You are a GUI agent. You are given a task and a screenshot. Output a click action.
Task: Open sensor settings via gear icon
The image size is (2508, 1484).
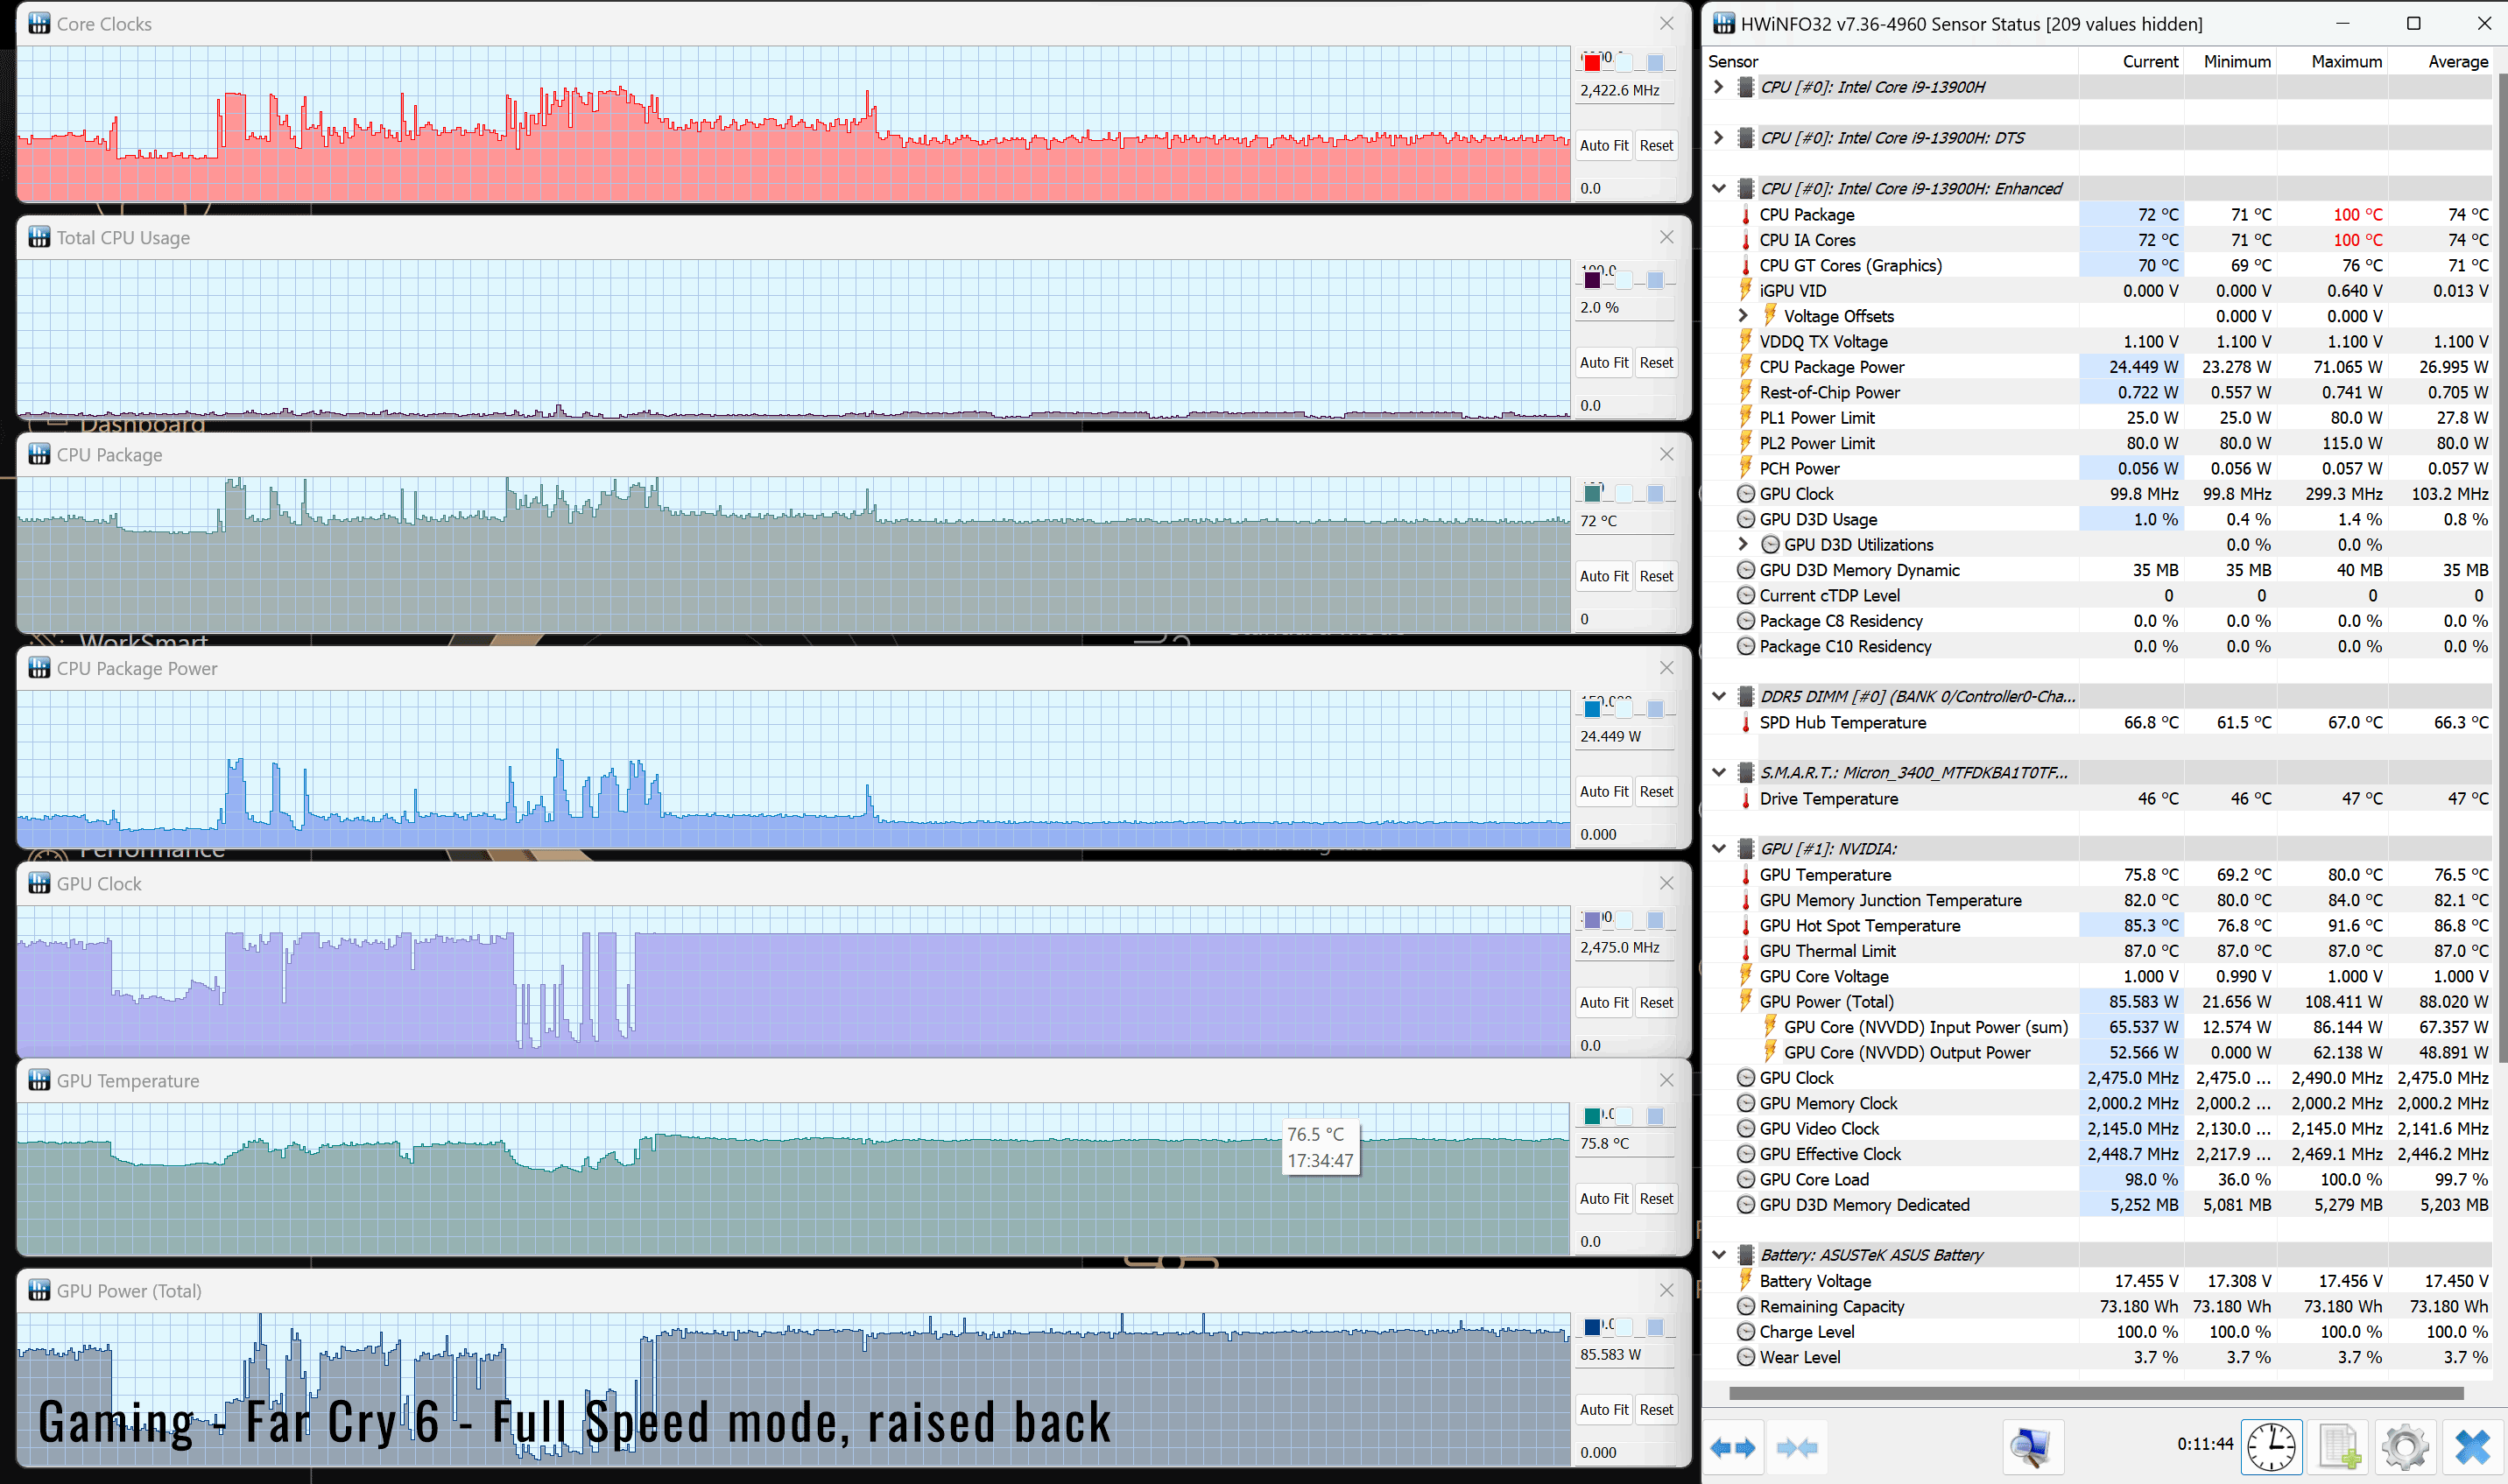pos(2405,1447)
